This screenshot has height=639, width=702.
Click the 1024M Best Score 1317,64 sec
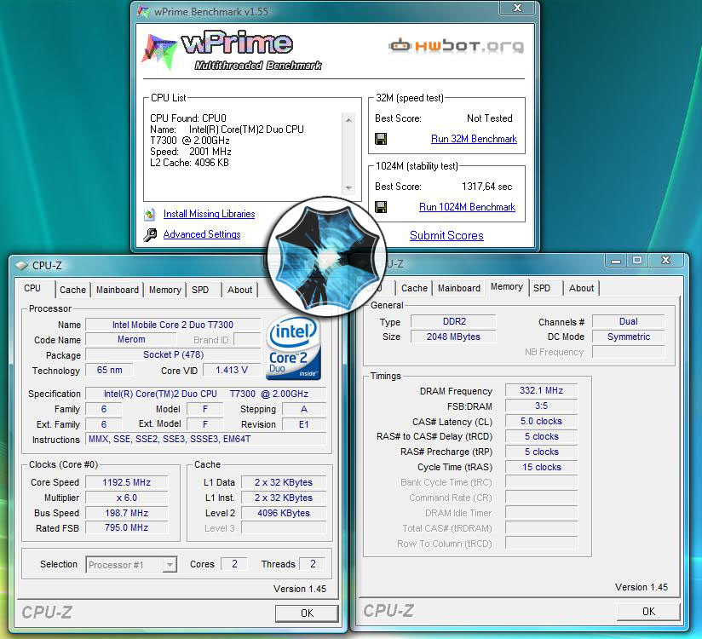(x=486, y=187)
